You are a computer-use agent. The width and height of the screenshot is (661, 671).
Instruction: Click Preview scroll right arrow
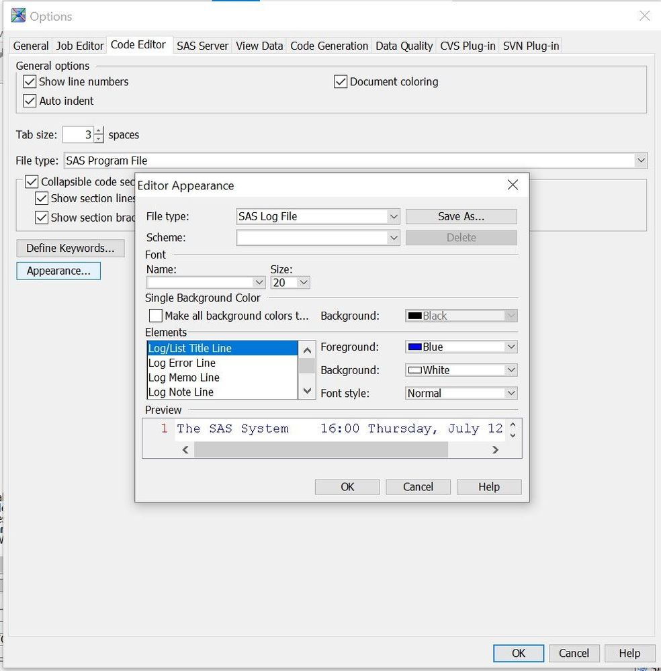(495, 450)
